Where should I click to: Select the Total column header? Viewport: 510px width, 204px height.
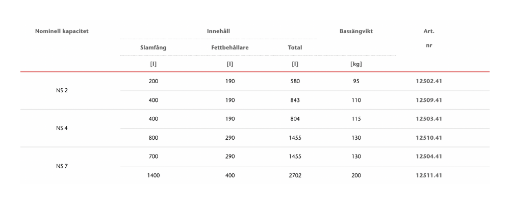(x=295, y=47)
